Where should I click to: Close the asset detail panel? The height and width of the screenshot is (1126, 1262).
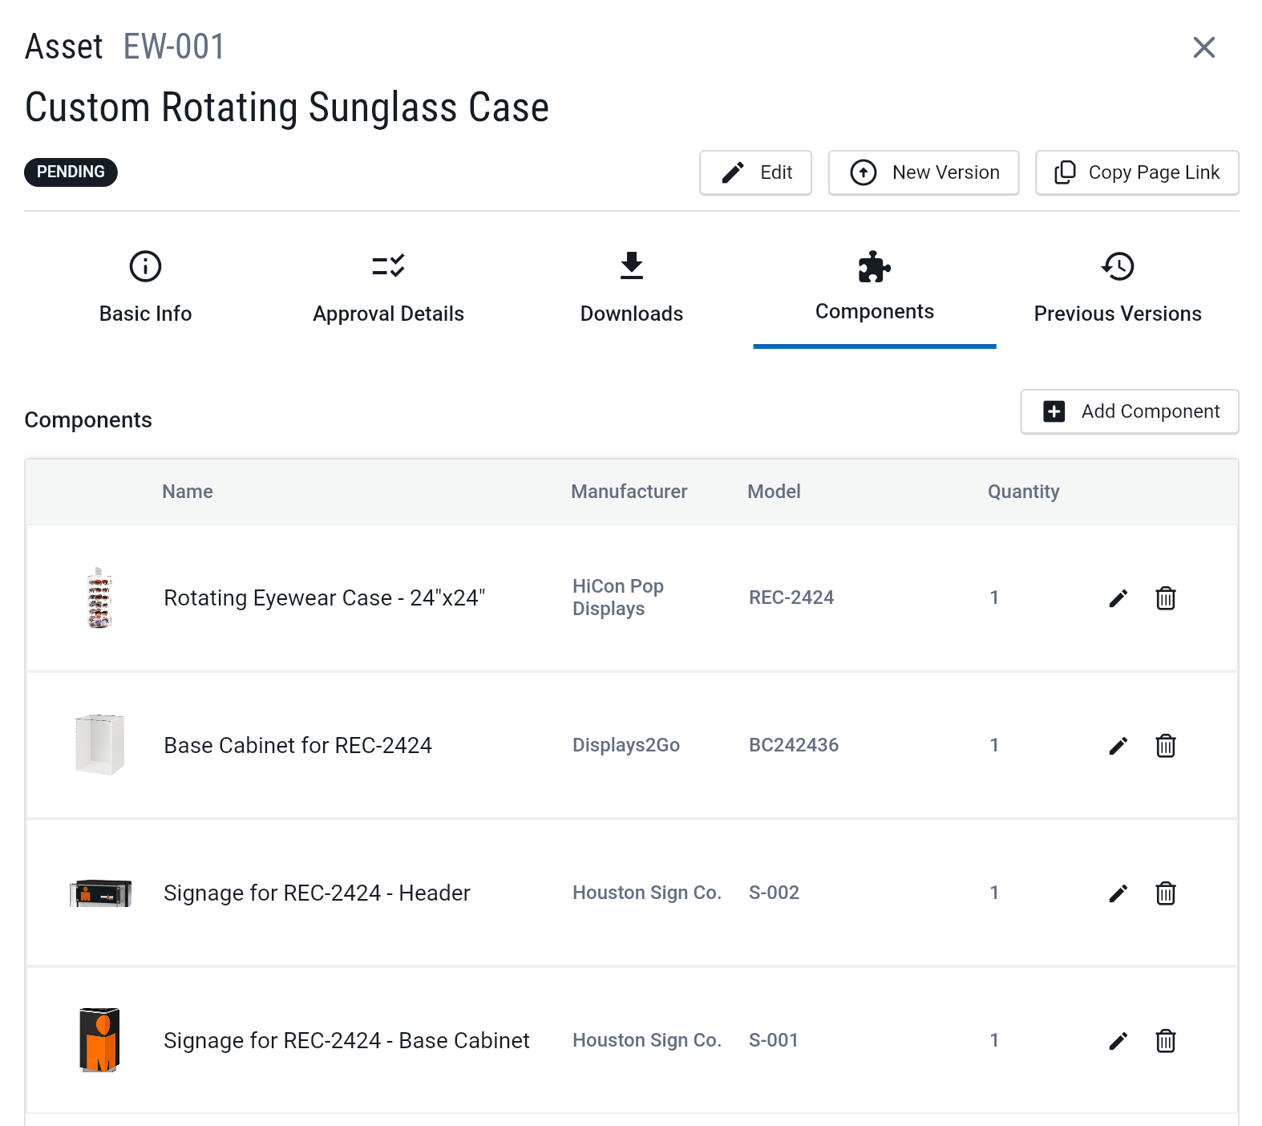[x=1203, y=47]
